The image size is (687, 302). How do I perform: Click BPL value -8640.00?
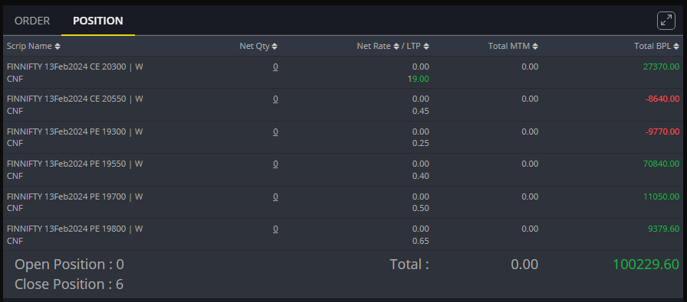[x=662, y=99]
